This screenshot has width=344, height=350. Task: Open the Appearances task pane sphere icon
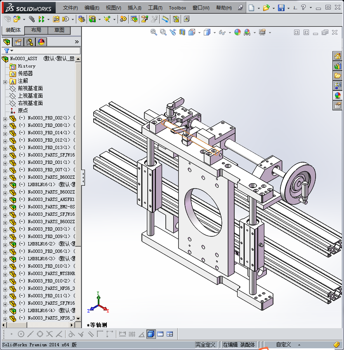pyautogui.click(x=338, y=96)
